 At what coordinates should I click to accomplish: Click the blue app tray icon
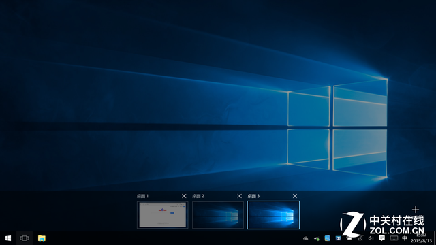pyautogui.click(x=327, y=238)
